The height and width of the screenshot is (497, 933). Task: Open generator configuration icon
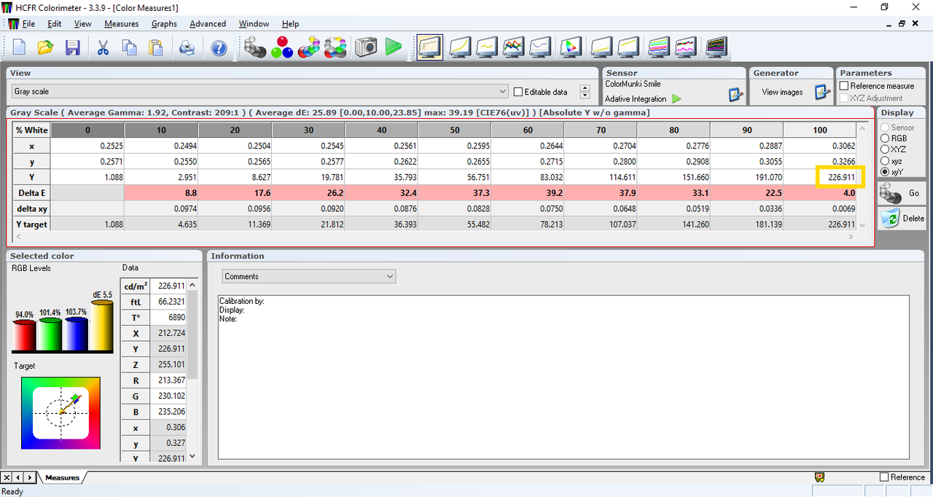[x=821, y=93]
